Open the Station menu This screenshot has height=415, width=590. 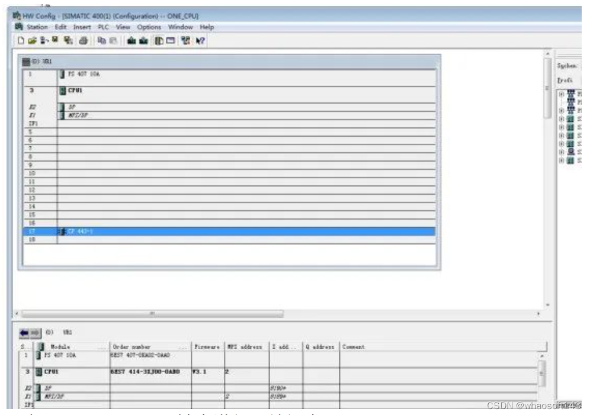(37, 27)
